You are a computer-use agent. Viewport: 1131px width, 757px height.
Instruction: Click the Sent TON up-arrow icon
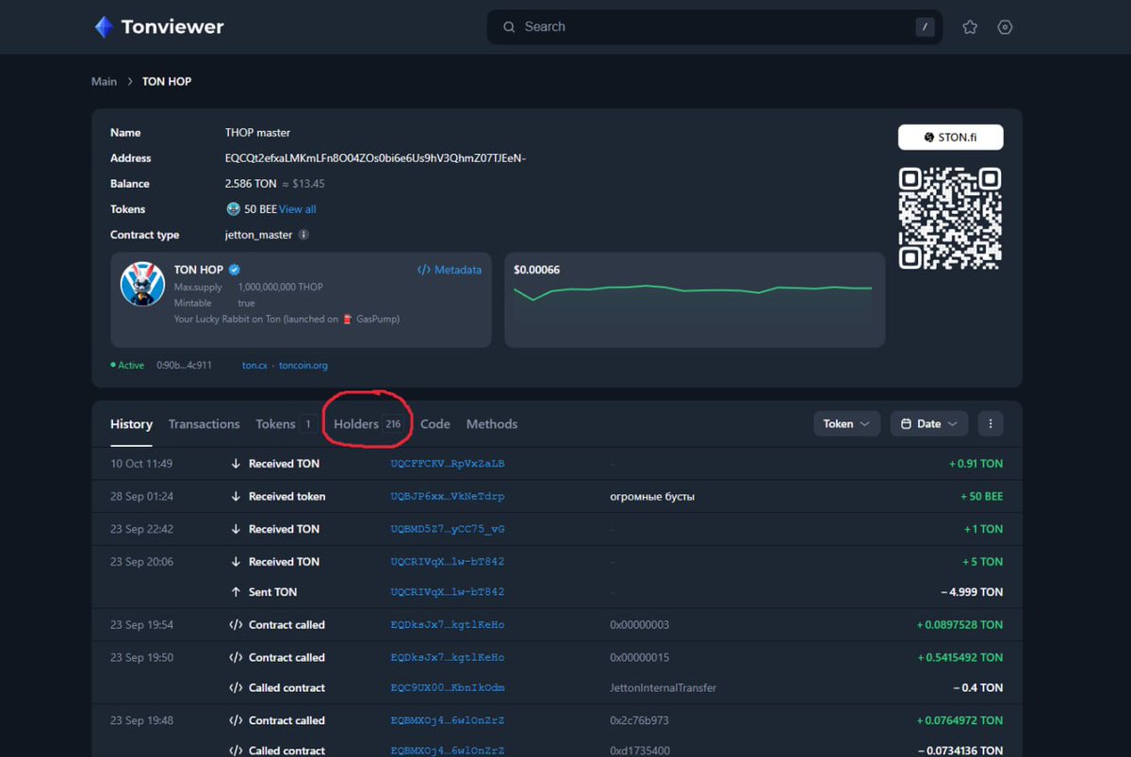coord(236,592)
